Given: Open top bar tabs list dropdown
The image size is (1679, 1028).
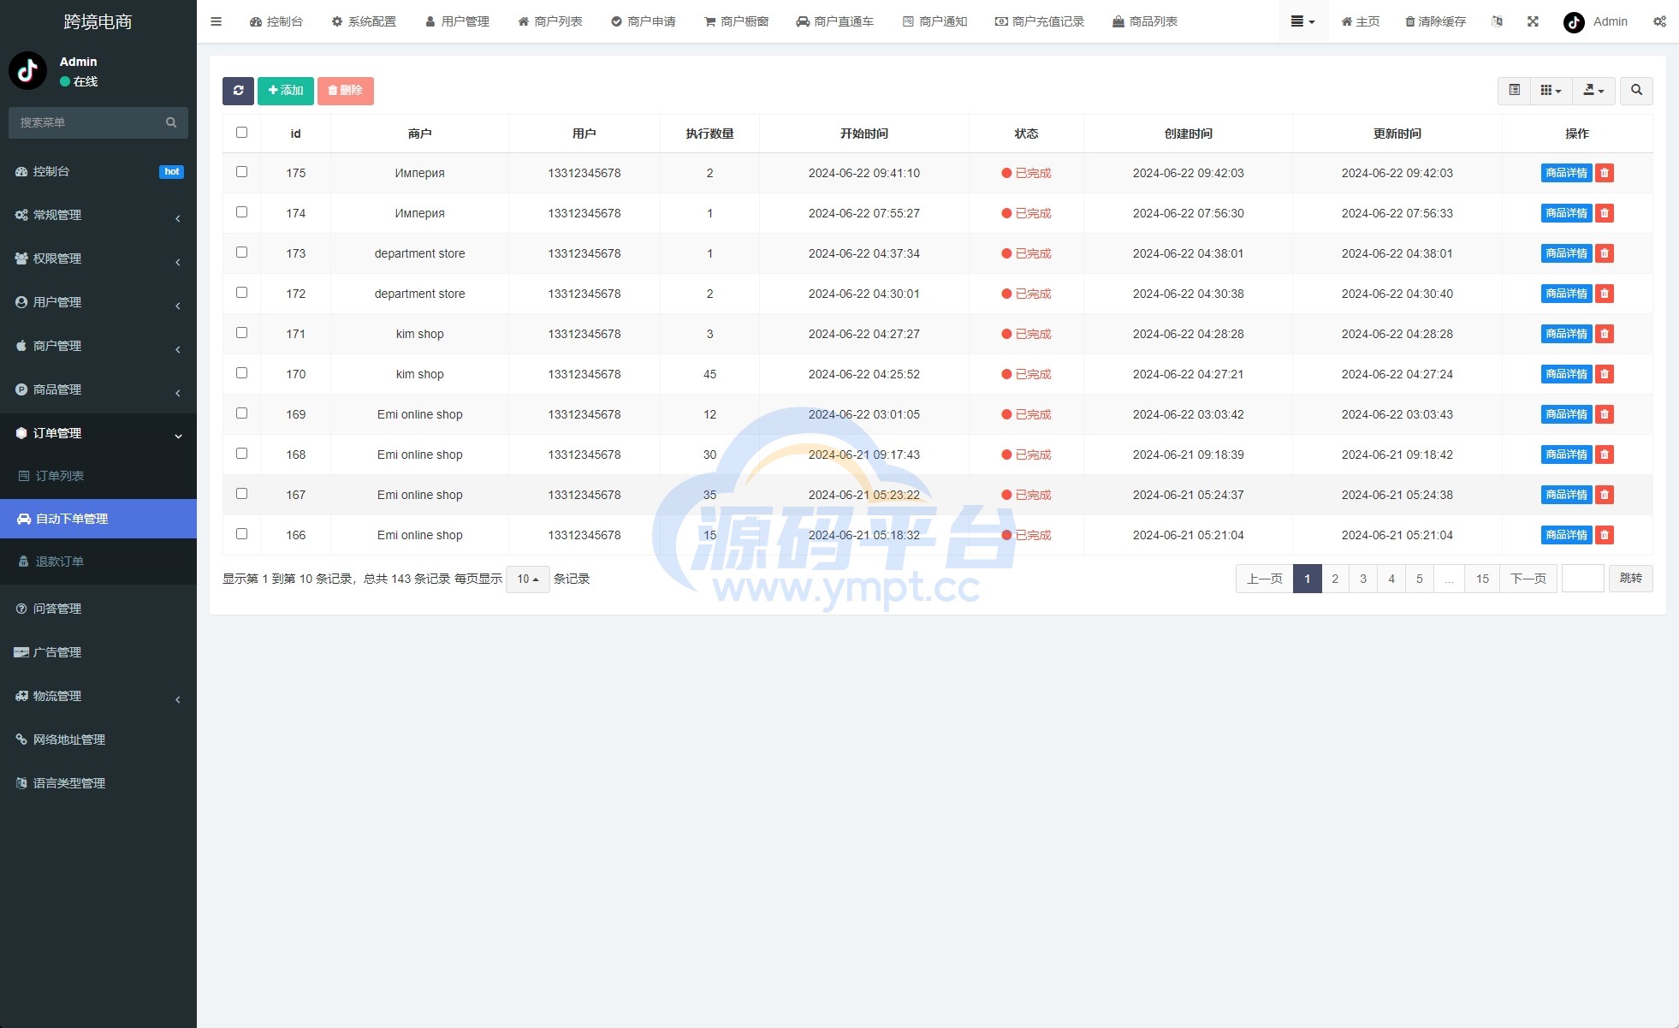Looking at the screenshot, I should click(1302, 21).
